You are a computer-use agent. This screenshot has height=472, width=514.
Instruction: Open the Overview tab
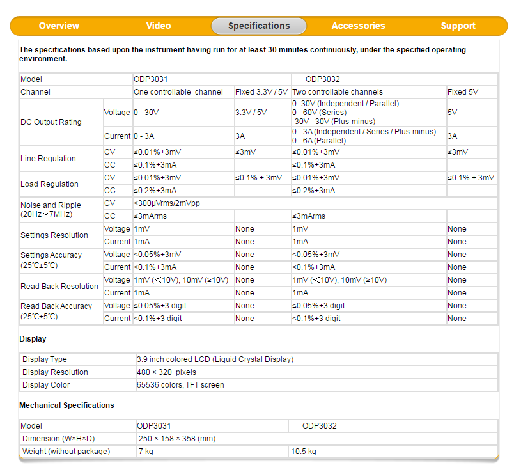[59, 26]
